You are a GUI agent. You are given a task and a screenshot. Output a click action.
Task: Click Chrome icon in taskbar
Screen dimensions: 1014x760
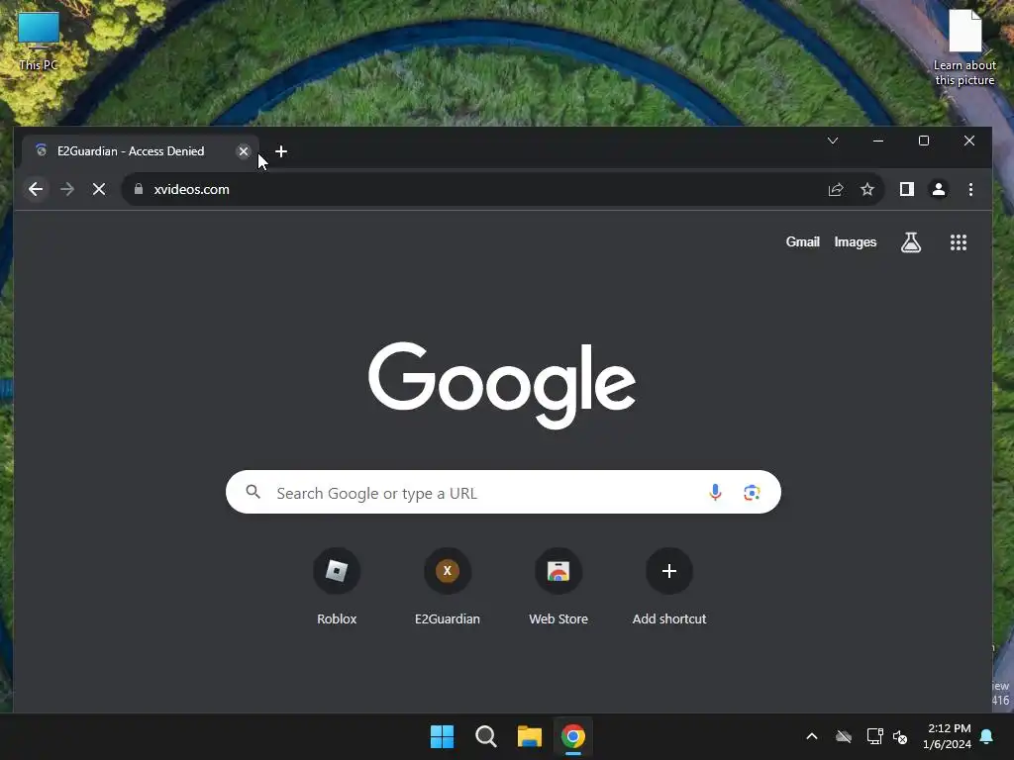[x=573, y=736]
